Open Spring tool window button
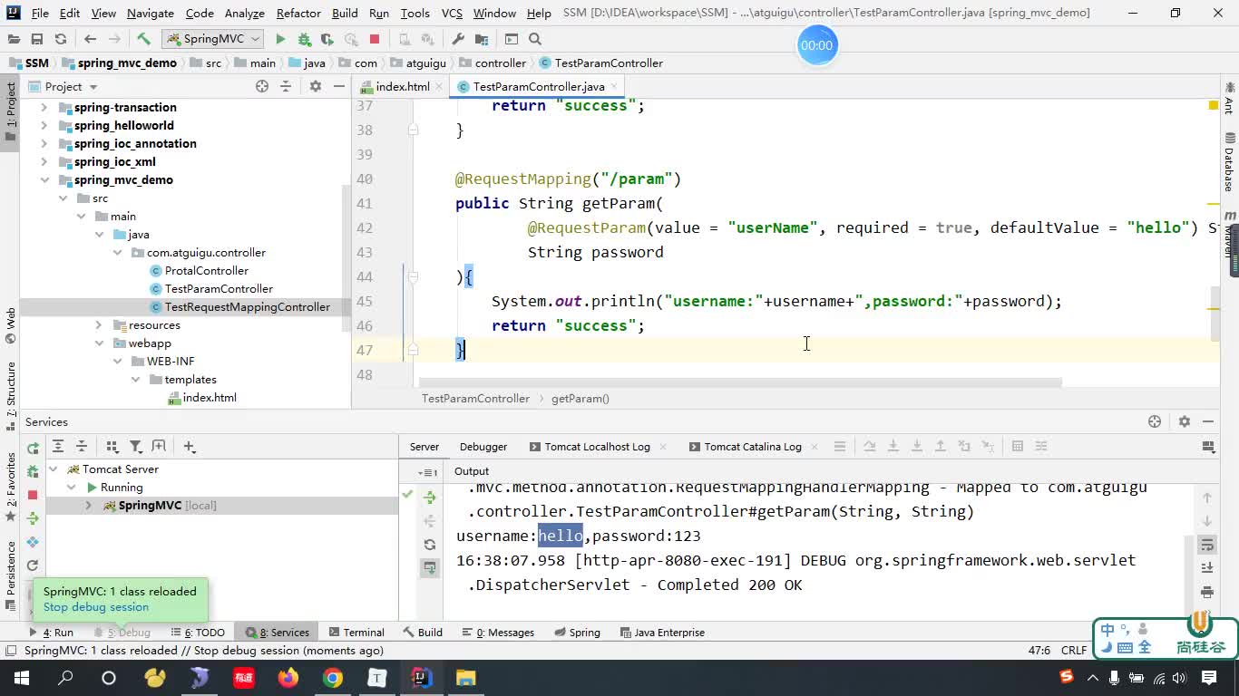The width and height of the screenshot is (1239, 696). pyautogui.click(x=576, y=632)
